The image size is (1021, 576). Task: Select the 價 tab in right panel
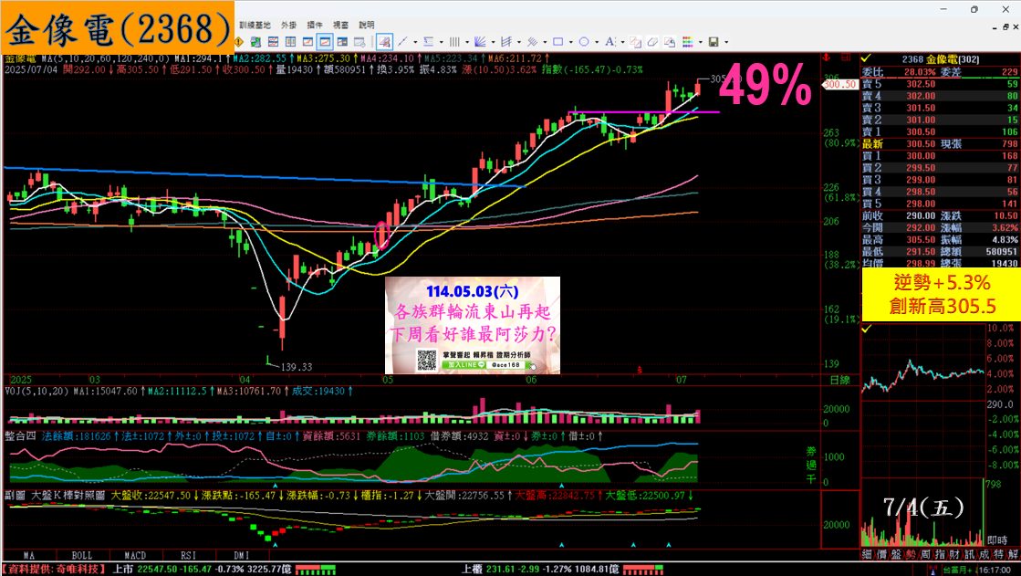[x=881, y=554]
